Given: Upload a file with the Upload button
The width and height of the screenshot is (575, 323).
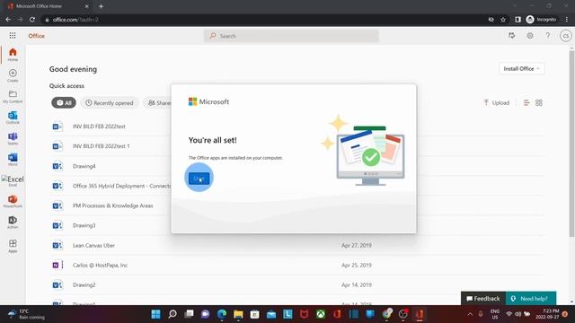Looking at the screenshot, I should tap(497, 103).
